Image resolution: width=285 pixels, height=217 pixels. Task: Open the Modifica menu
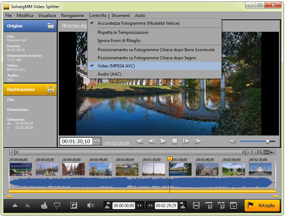pos(25,16)
